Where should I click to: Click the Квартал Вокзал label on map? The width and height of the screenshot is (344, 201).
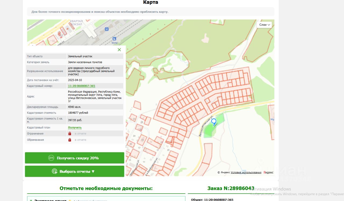point(76,22)
